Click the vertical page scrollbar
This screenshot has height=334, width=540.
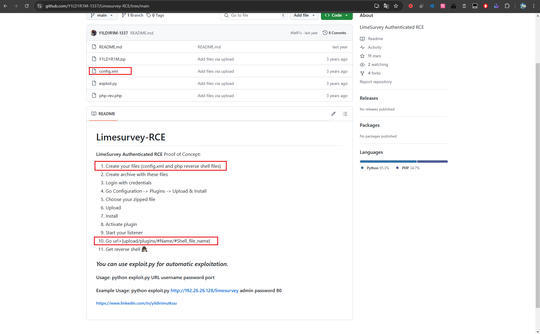(x=538, y=186)
